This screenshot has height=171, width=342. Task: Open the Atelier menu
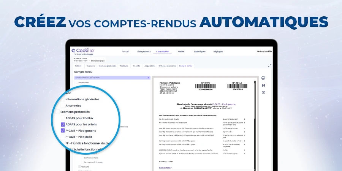pos(181,52)
